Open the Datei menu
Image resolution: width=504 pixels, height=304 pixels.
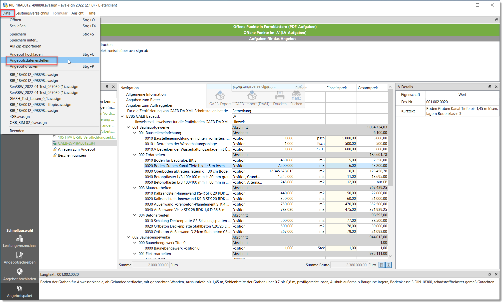click(7, 13)
